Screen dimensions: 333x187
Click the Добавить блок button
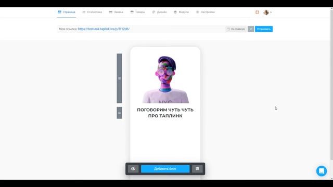[165, 169]
